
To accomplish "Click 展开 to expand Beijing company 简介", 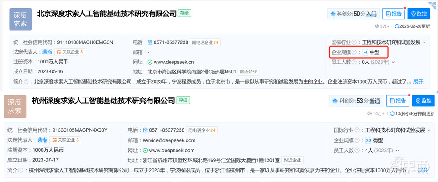I will click(x=418, y=82).
